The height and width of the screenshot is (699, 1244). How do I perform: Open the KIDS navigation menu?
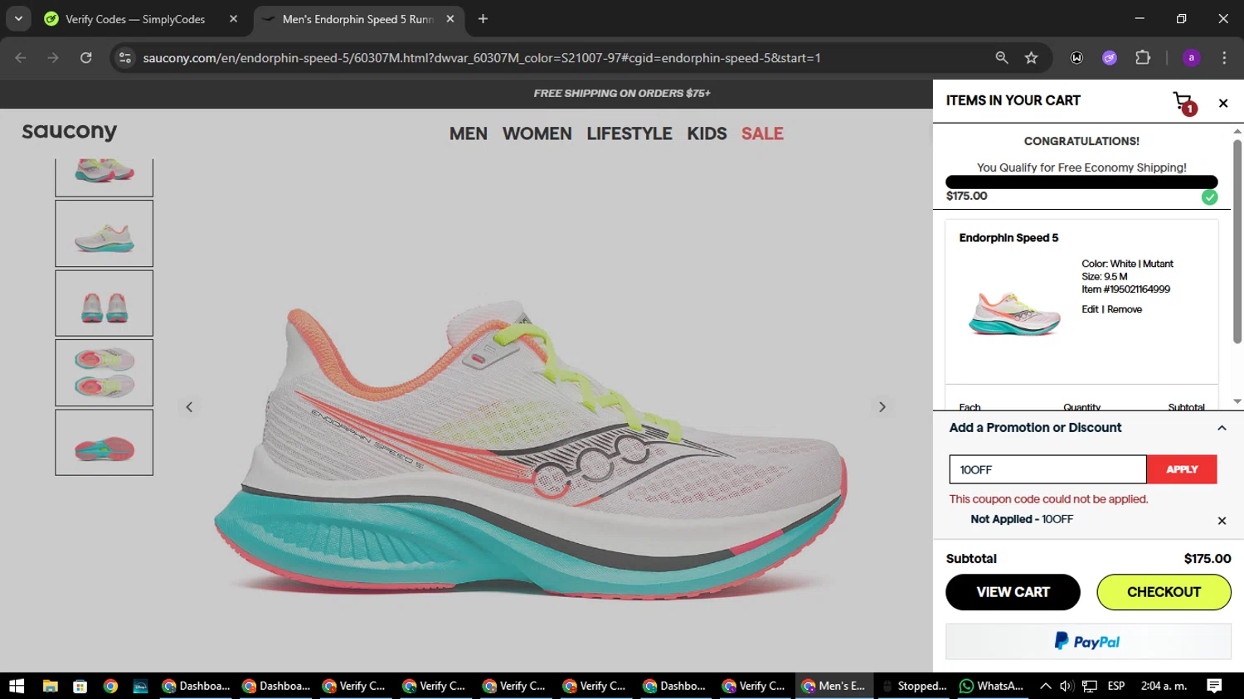(x=707, y=133)
